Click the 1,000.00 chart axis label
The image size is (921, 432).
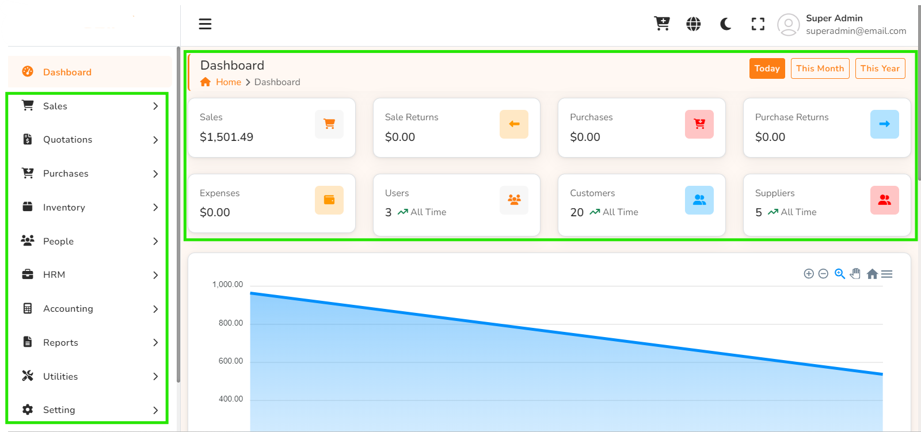tap(227, 284)
